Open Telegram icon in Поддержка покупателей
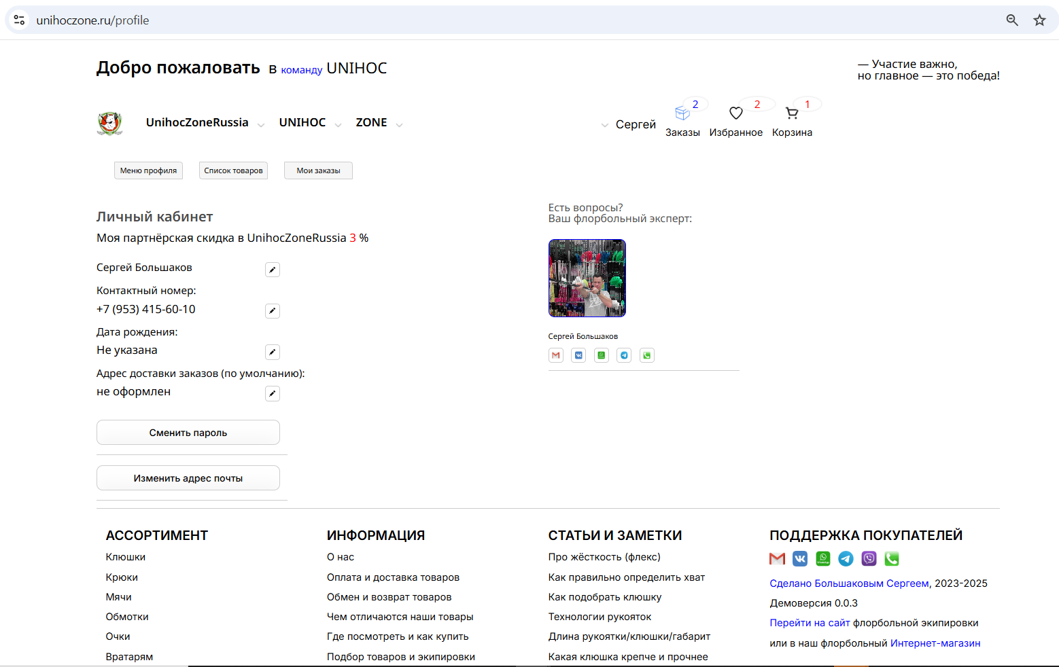The image size is (1059, 667). [846, 559]
